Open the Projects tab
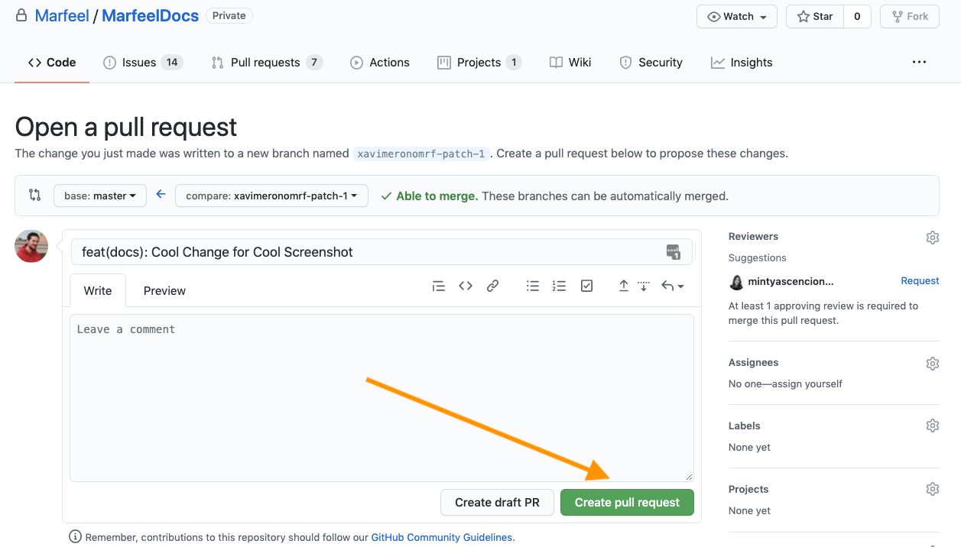This screenshot has width=961, height=547. point(479,63)
